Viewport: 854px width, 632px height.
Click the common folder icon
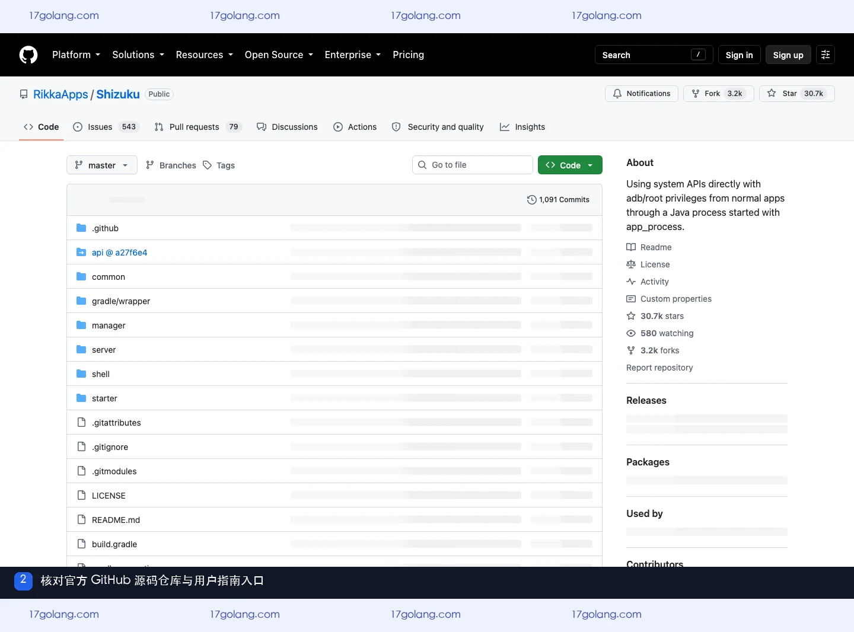[x=81, y=277]
